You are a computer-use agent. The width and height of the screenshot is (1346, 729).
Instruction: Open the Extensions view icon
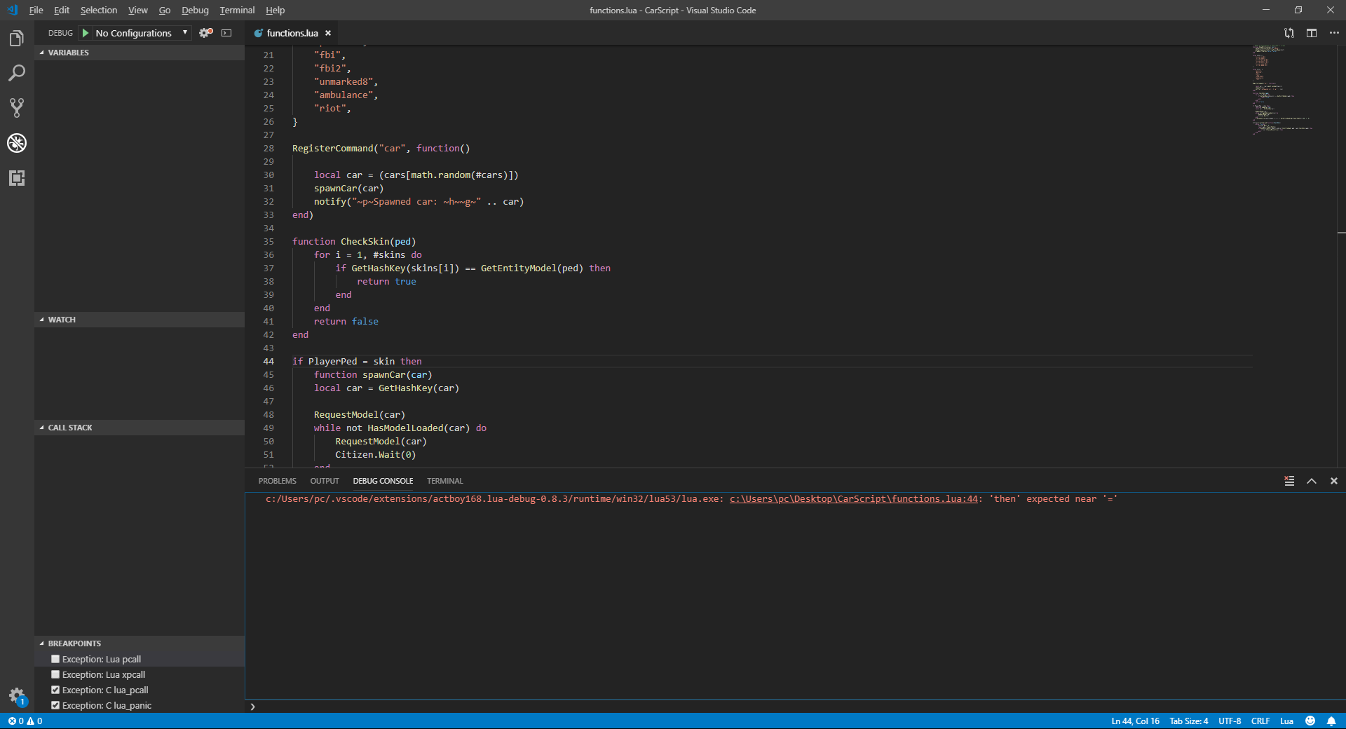[17, 178]
